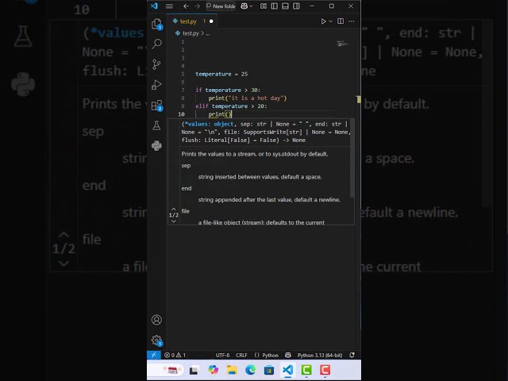Open the Python extension view
This screenshot has height=381, width=508.
click(x=157, y=145)
